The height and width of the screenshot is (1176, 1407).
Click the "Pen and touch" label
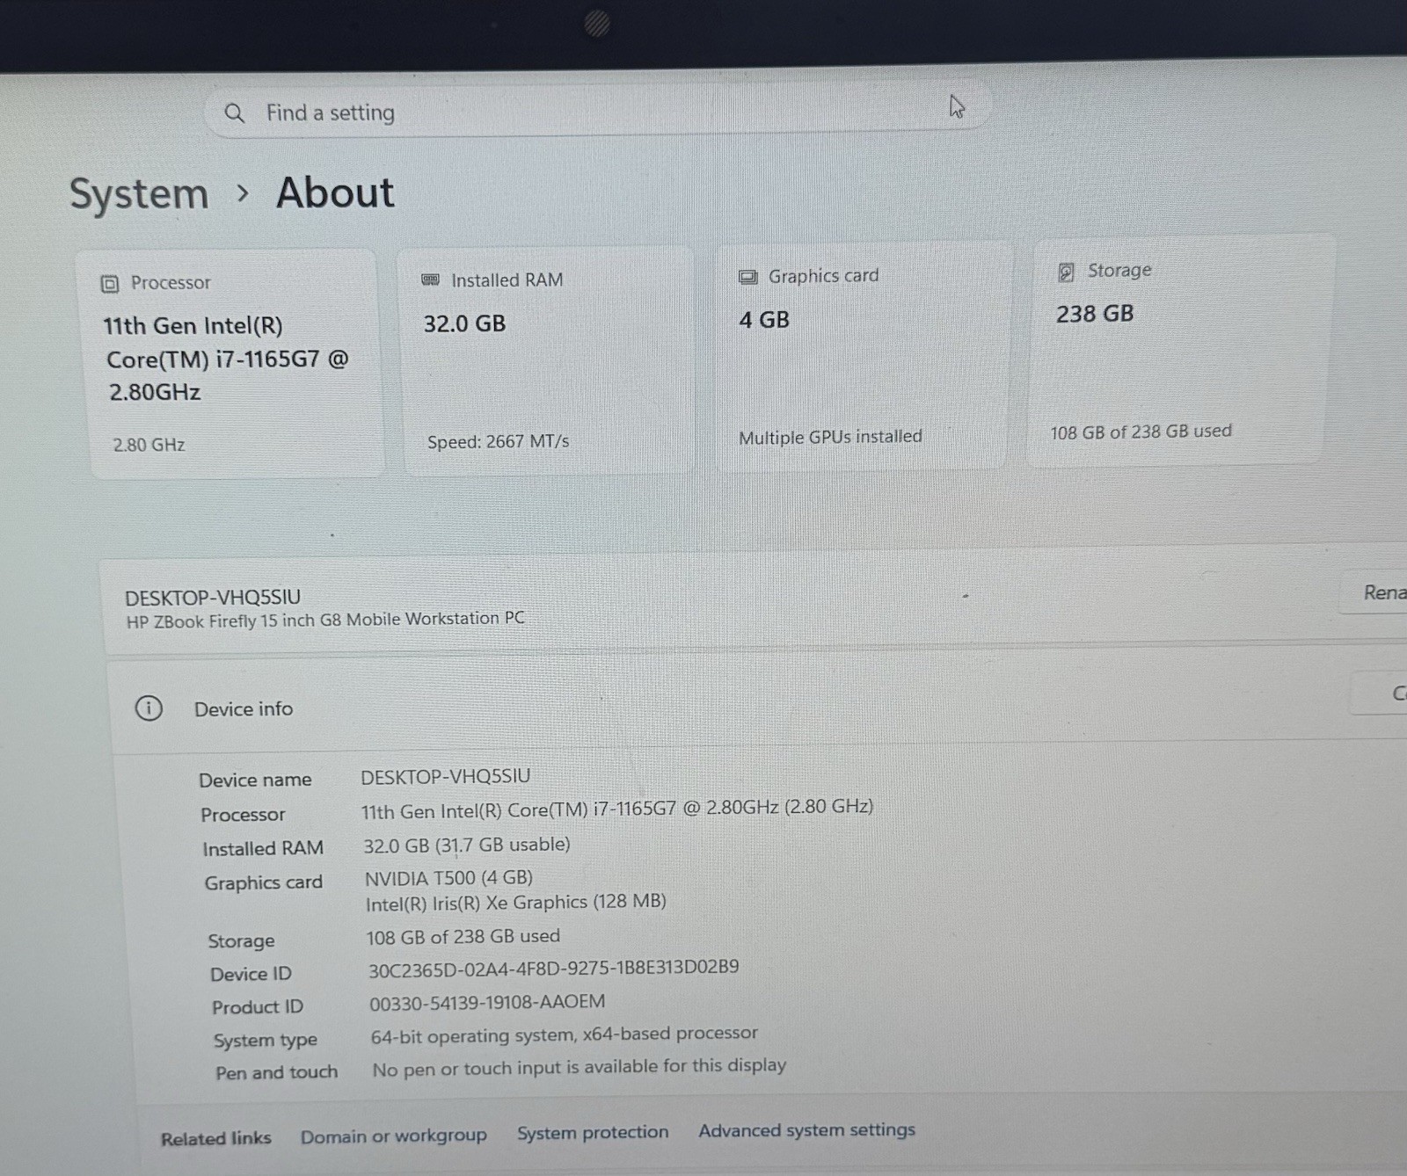[x=277, y=1073]
